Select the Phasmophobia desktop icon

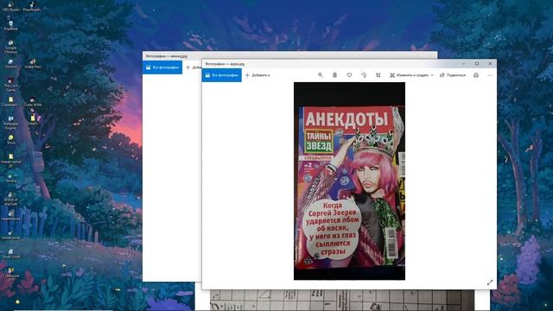[32, 7]
